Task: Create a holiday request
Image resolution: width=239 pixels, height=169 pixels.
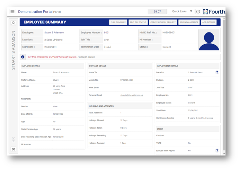Action: coord(163,22)
